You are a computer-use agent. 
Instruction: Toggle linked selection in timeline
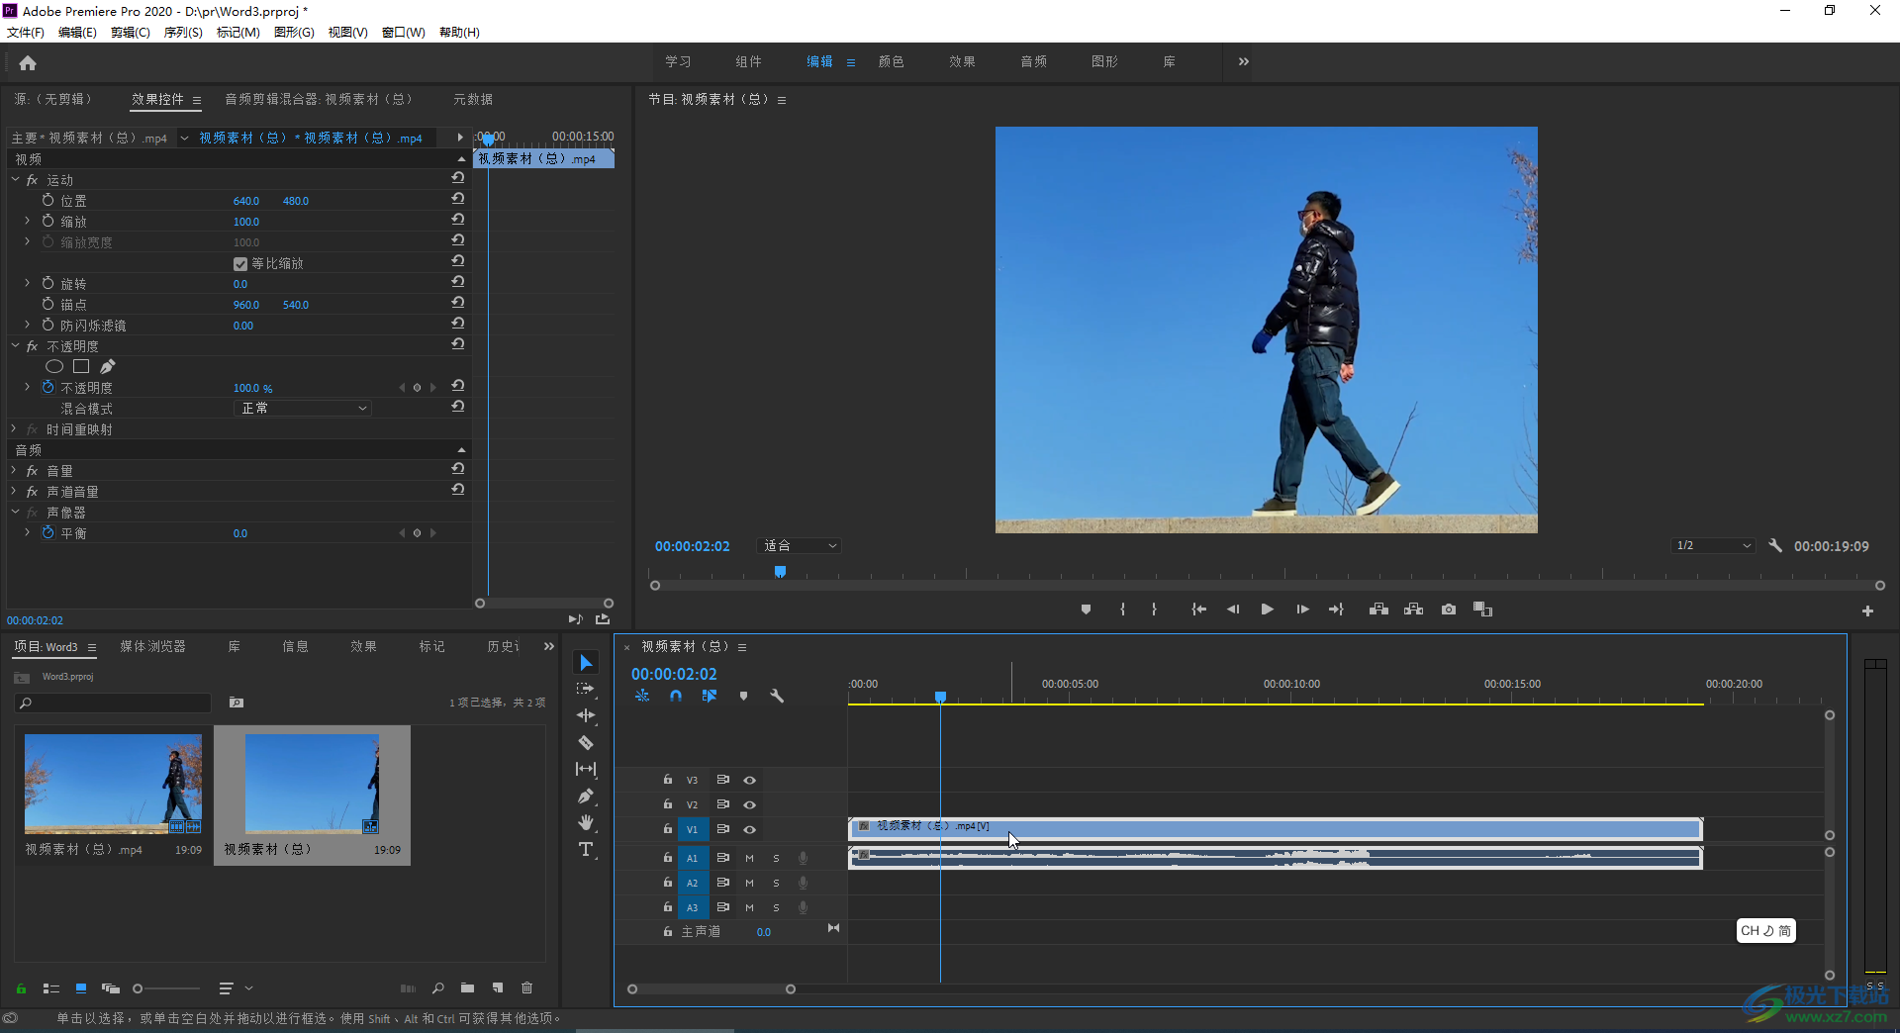click(x=710, y=696)
